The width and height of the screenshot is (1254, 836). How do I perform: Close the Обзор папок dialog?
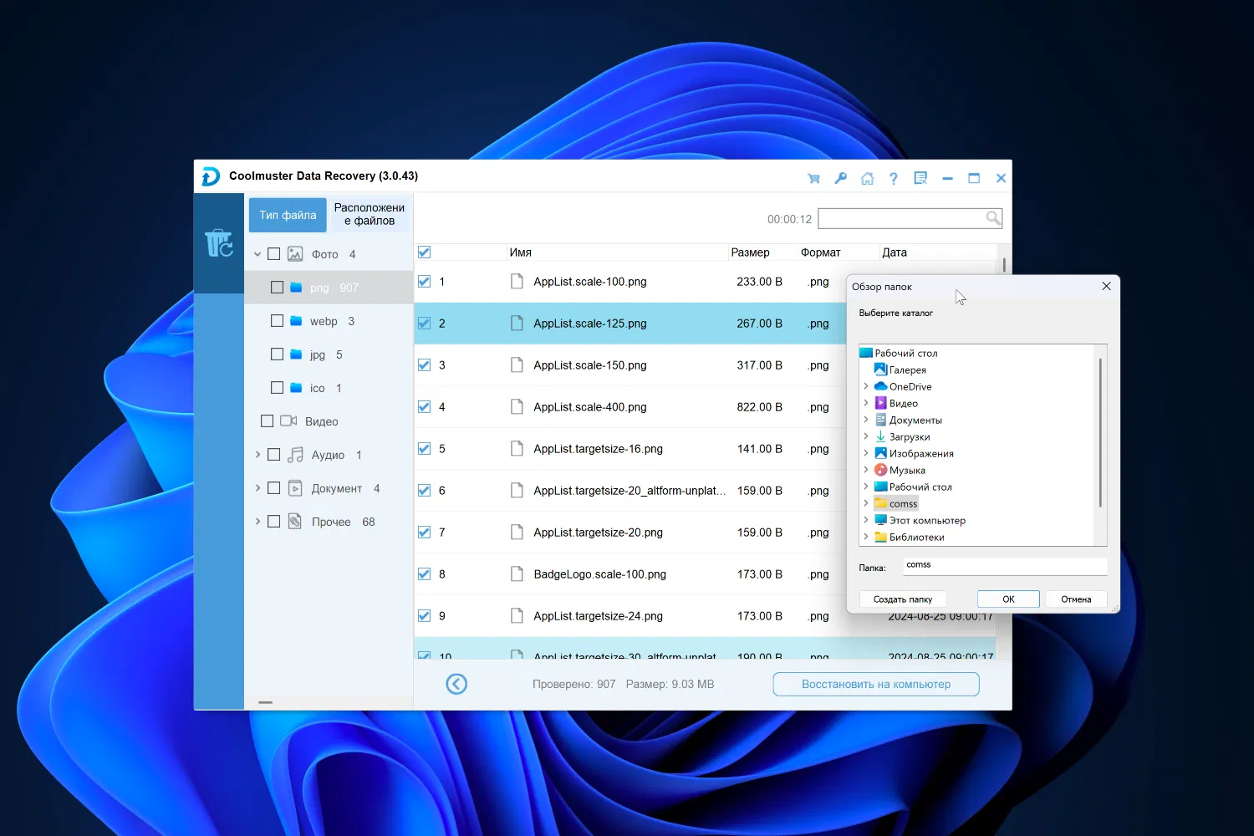[1106, 286]
